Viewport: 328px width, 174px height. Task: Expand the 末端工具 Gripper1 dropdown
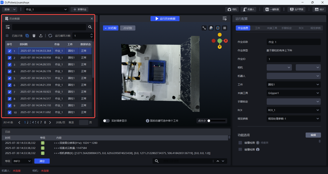click(293, 93)
